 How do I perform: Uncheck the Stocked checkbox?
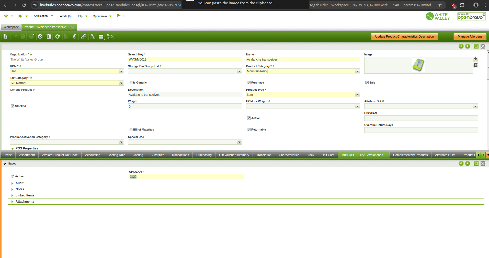pos(13,106)
